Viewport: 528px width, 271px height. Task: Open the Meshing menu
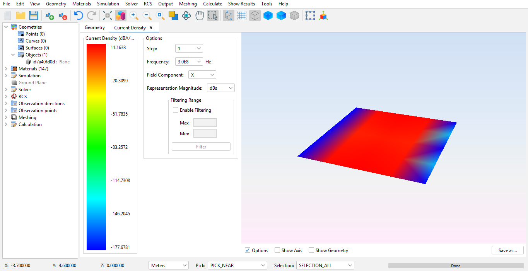[x=188, y=4]
